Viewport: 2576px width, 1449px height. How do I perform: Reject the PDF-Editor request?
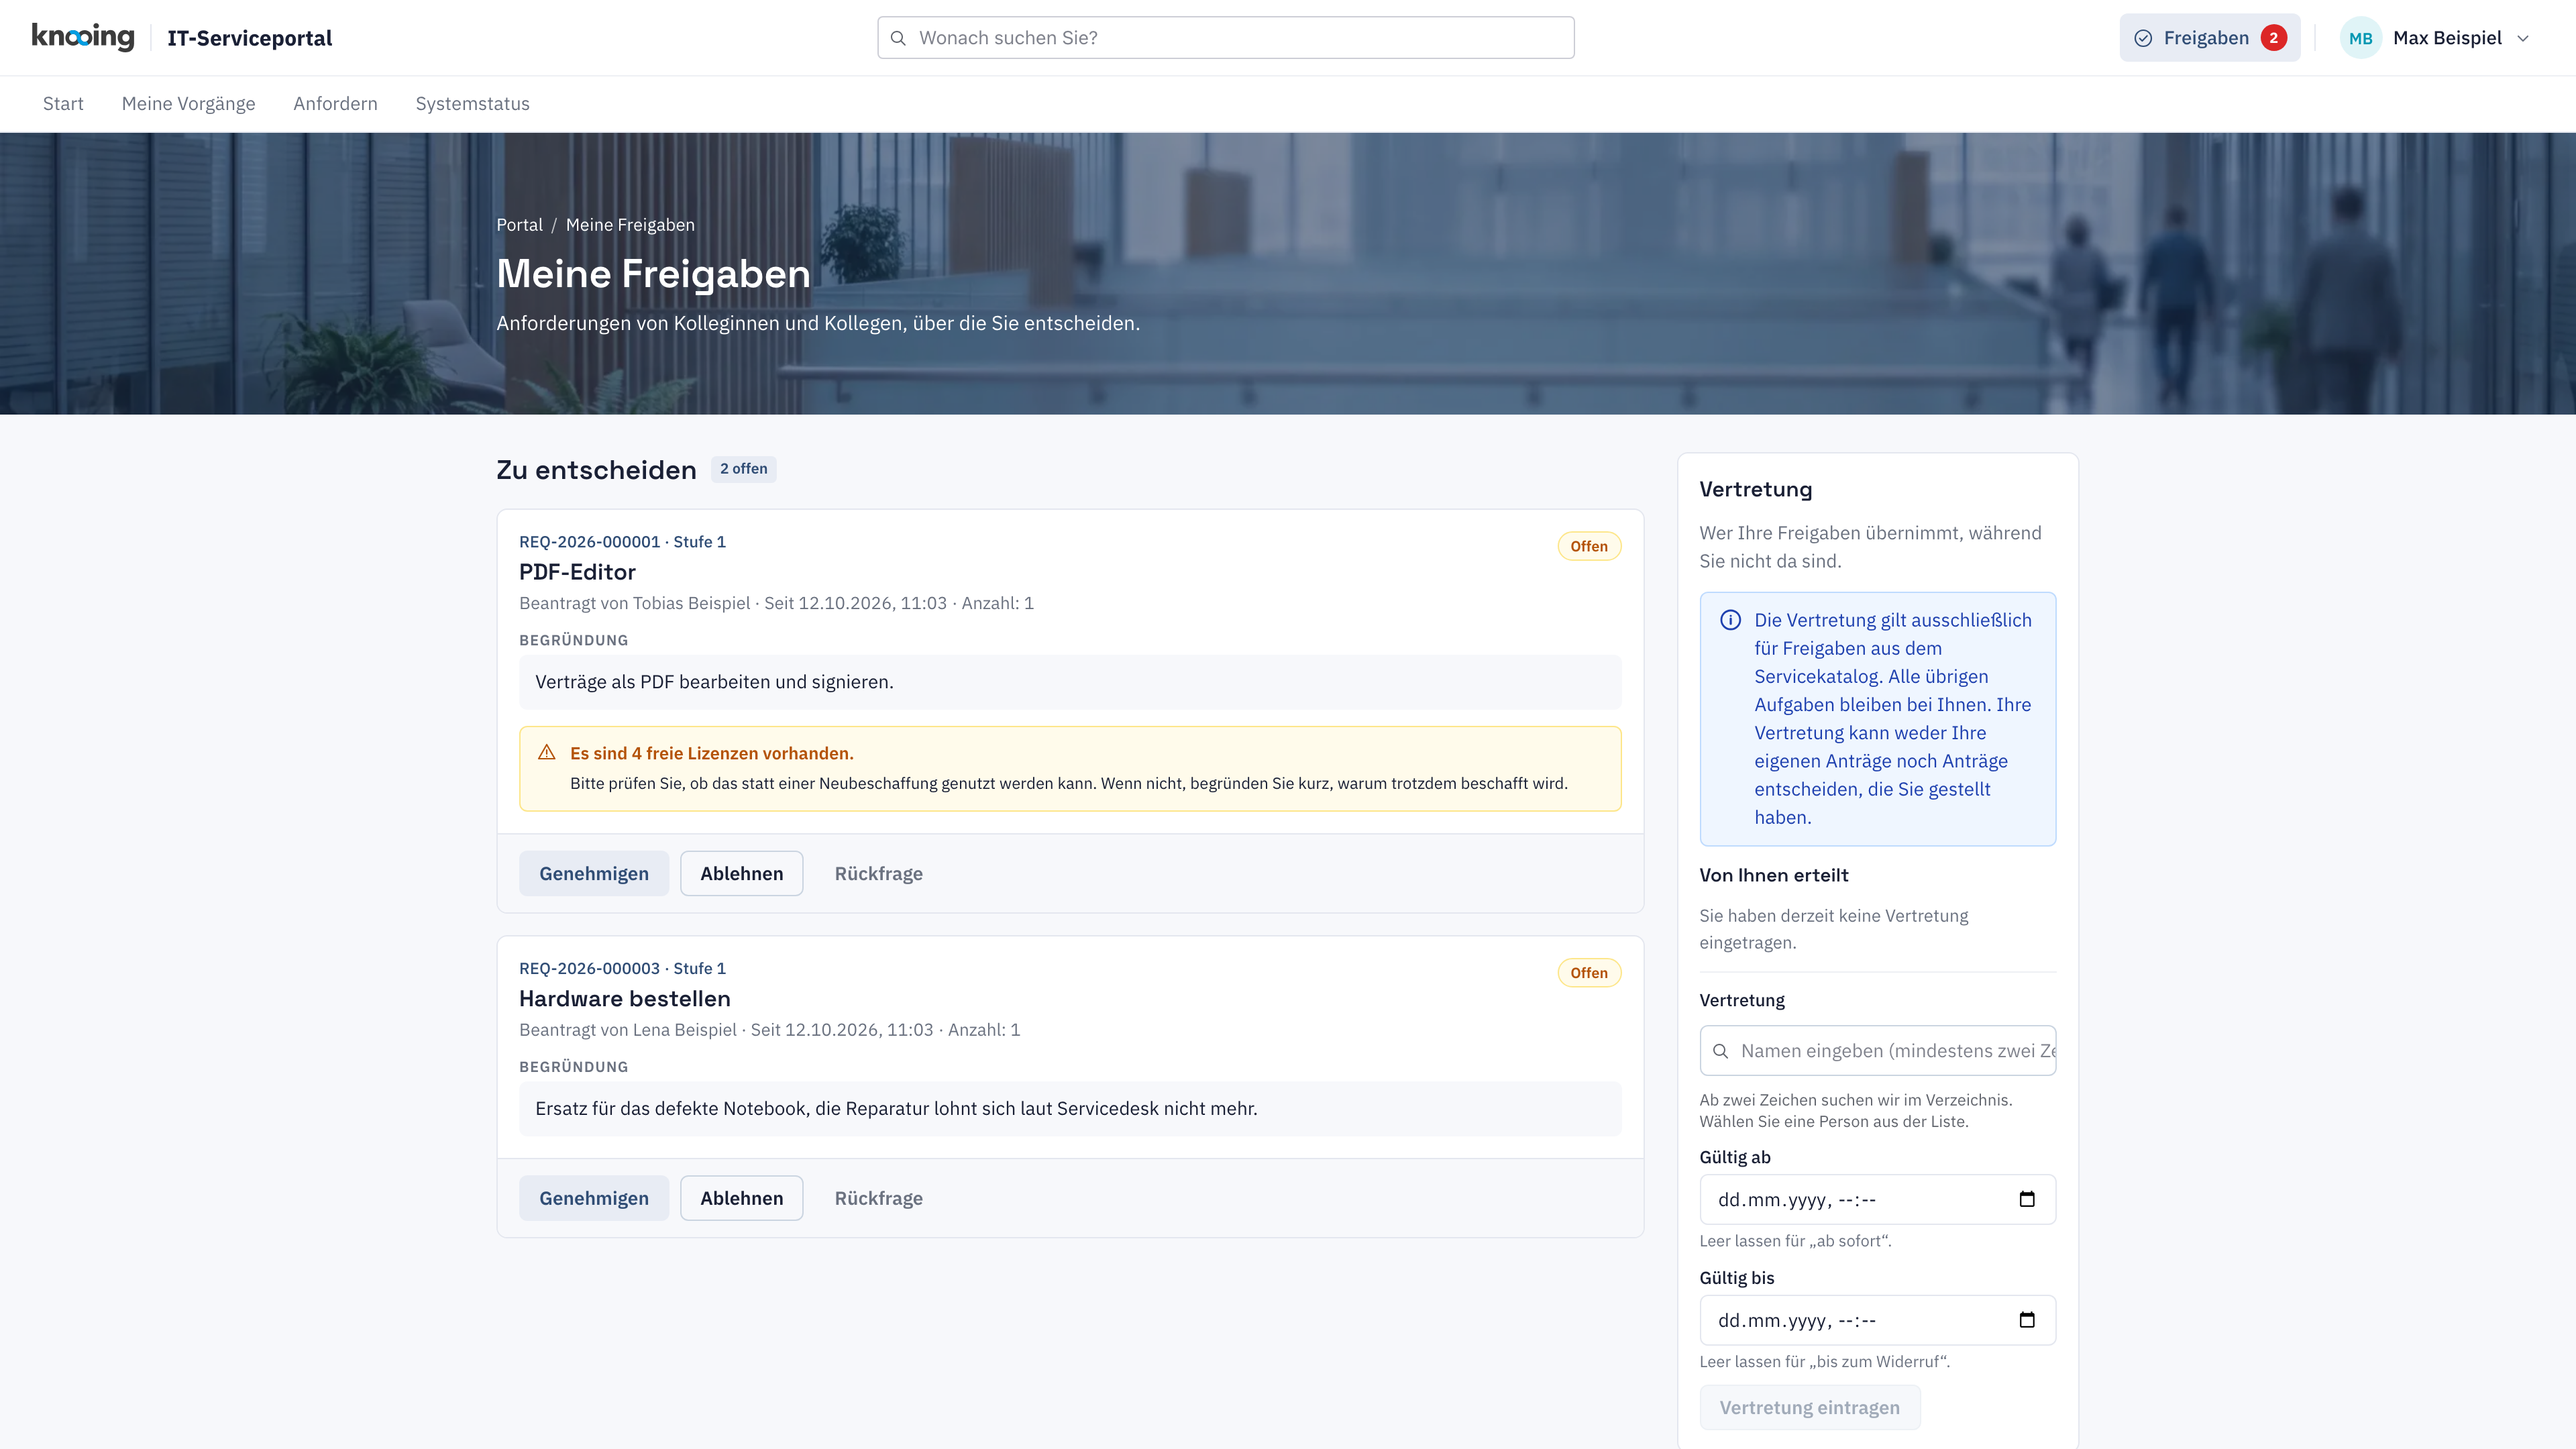coord(741,873)
